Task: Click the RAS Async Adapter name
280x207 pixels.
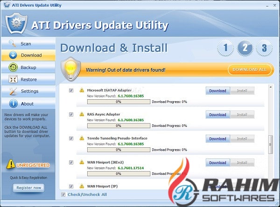Action: [104, 114]
